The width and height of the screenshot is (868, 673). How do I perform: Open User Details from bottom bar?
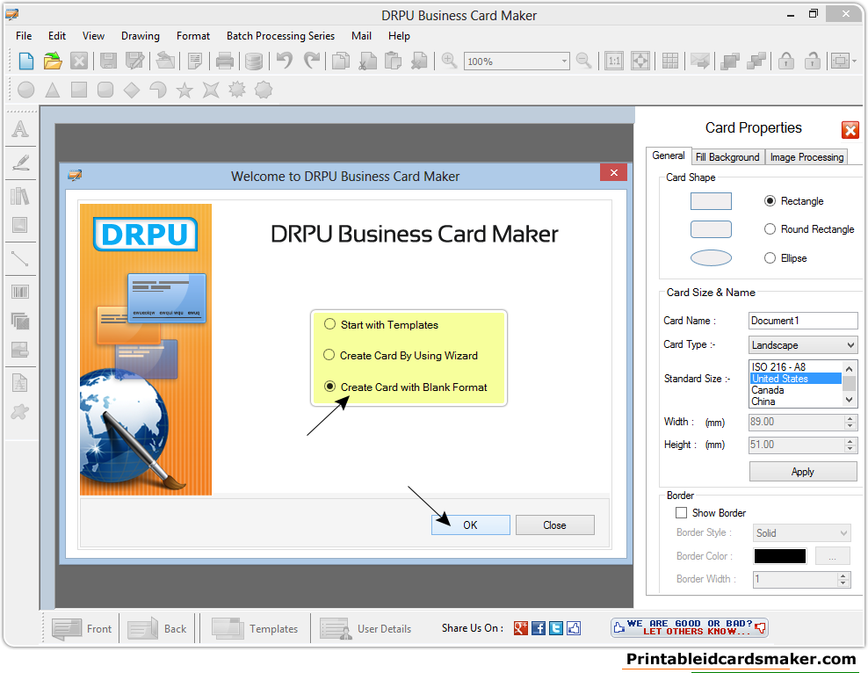pos(365,629)
